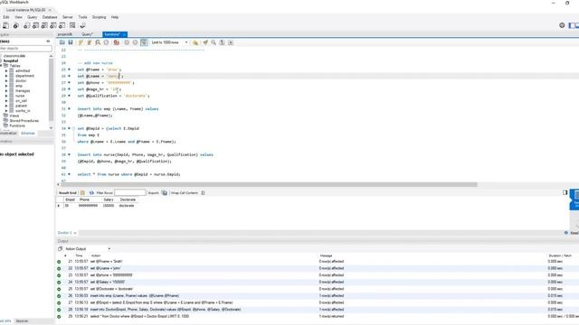The image size is (579, 325).
Task: Reconnect to DBMS from the main toolbar
Action: pyautogui.click(x=82, y=25)
